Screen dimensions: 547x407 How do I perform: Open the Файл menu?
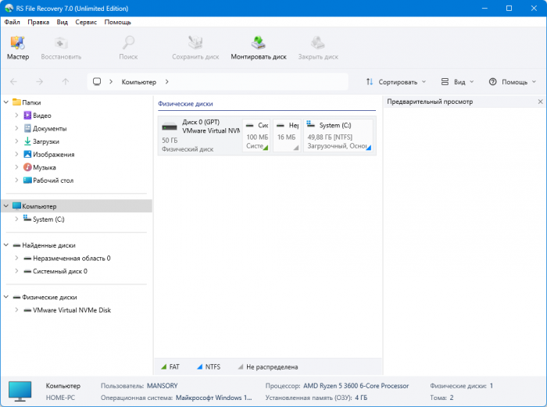[13, 22]
